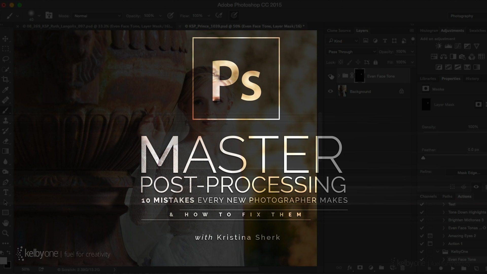Open the foreground color swatch
487x274 pixels.
point(3,261)
